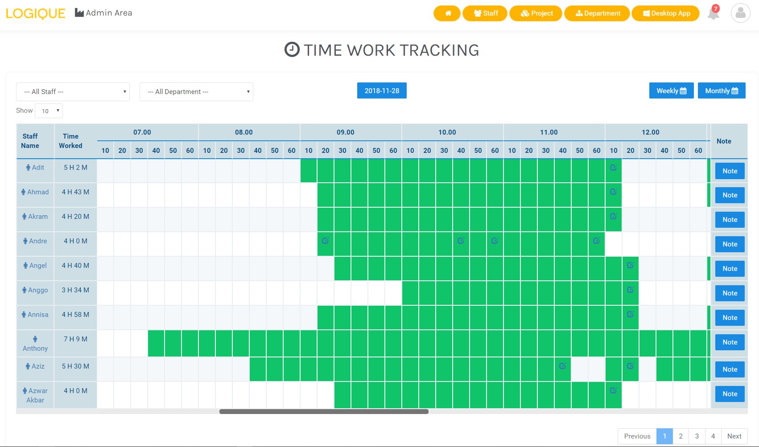
Task: Click the note icon in Ahmad's row
Action: 613,192
